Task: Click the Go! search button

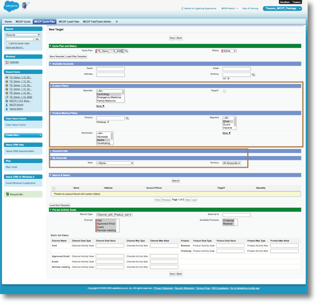Action: pos(37,39)
